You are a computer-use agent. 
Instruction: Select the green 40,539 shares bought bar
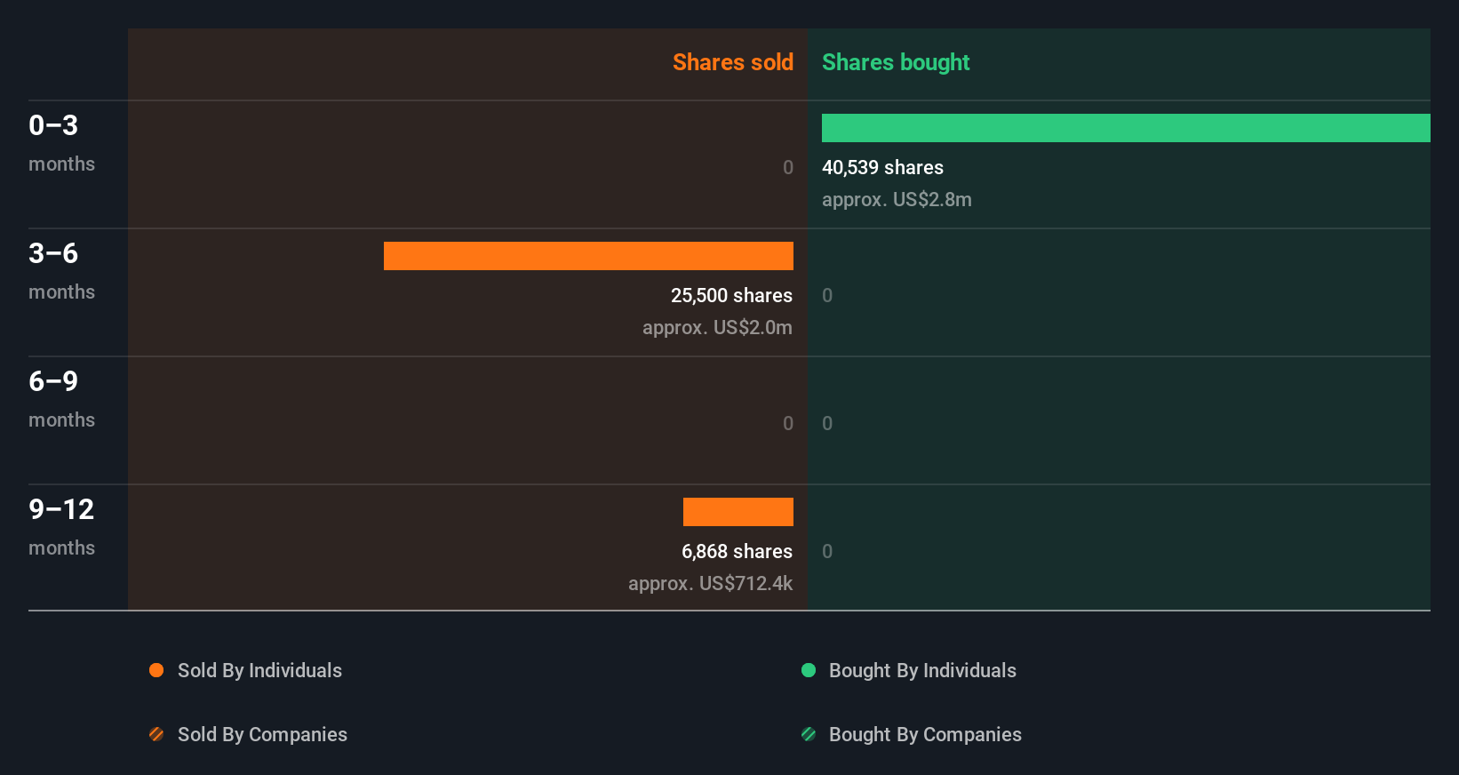[1126, 128]
